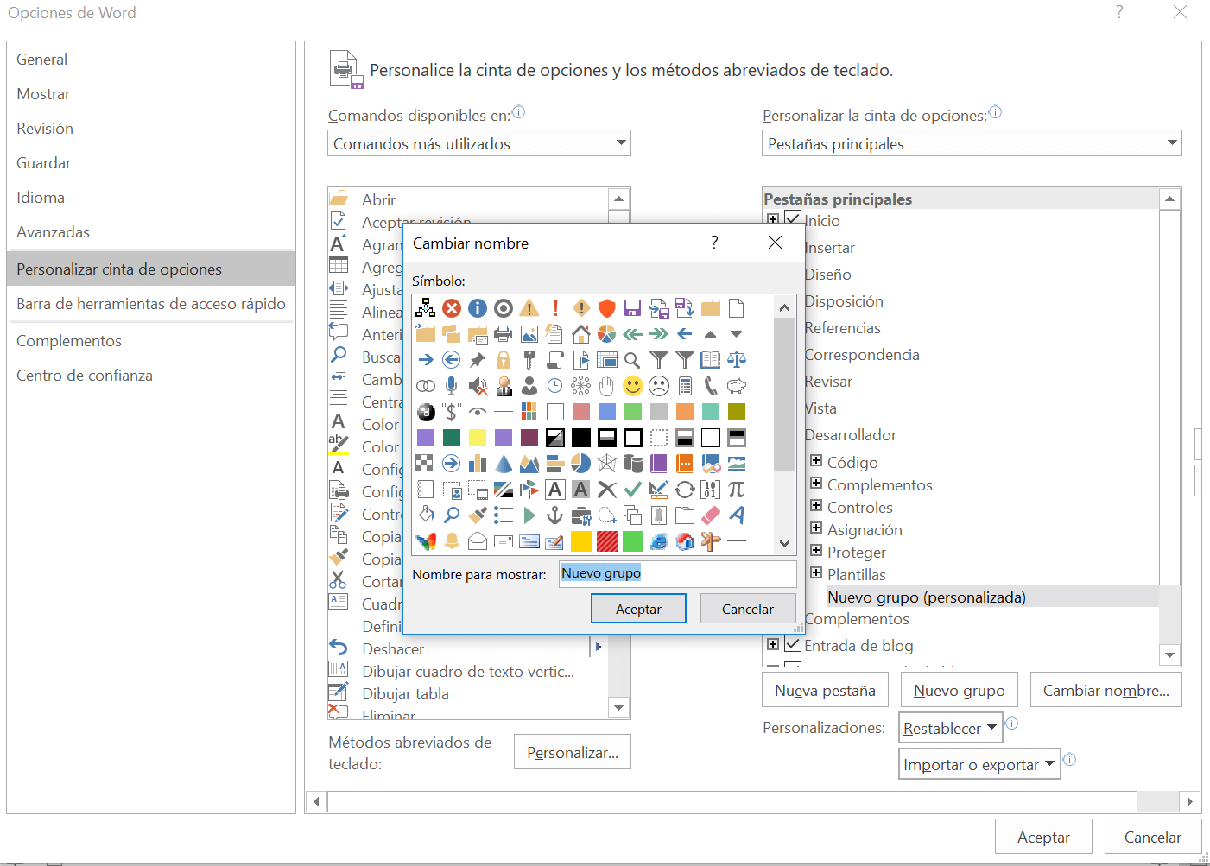The image size is (1210, 866).
Task: Open the Comandos disponibles en dropdown
Action: pos(479,143)
